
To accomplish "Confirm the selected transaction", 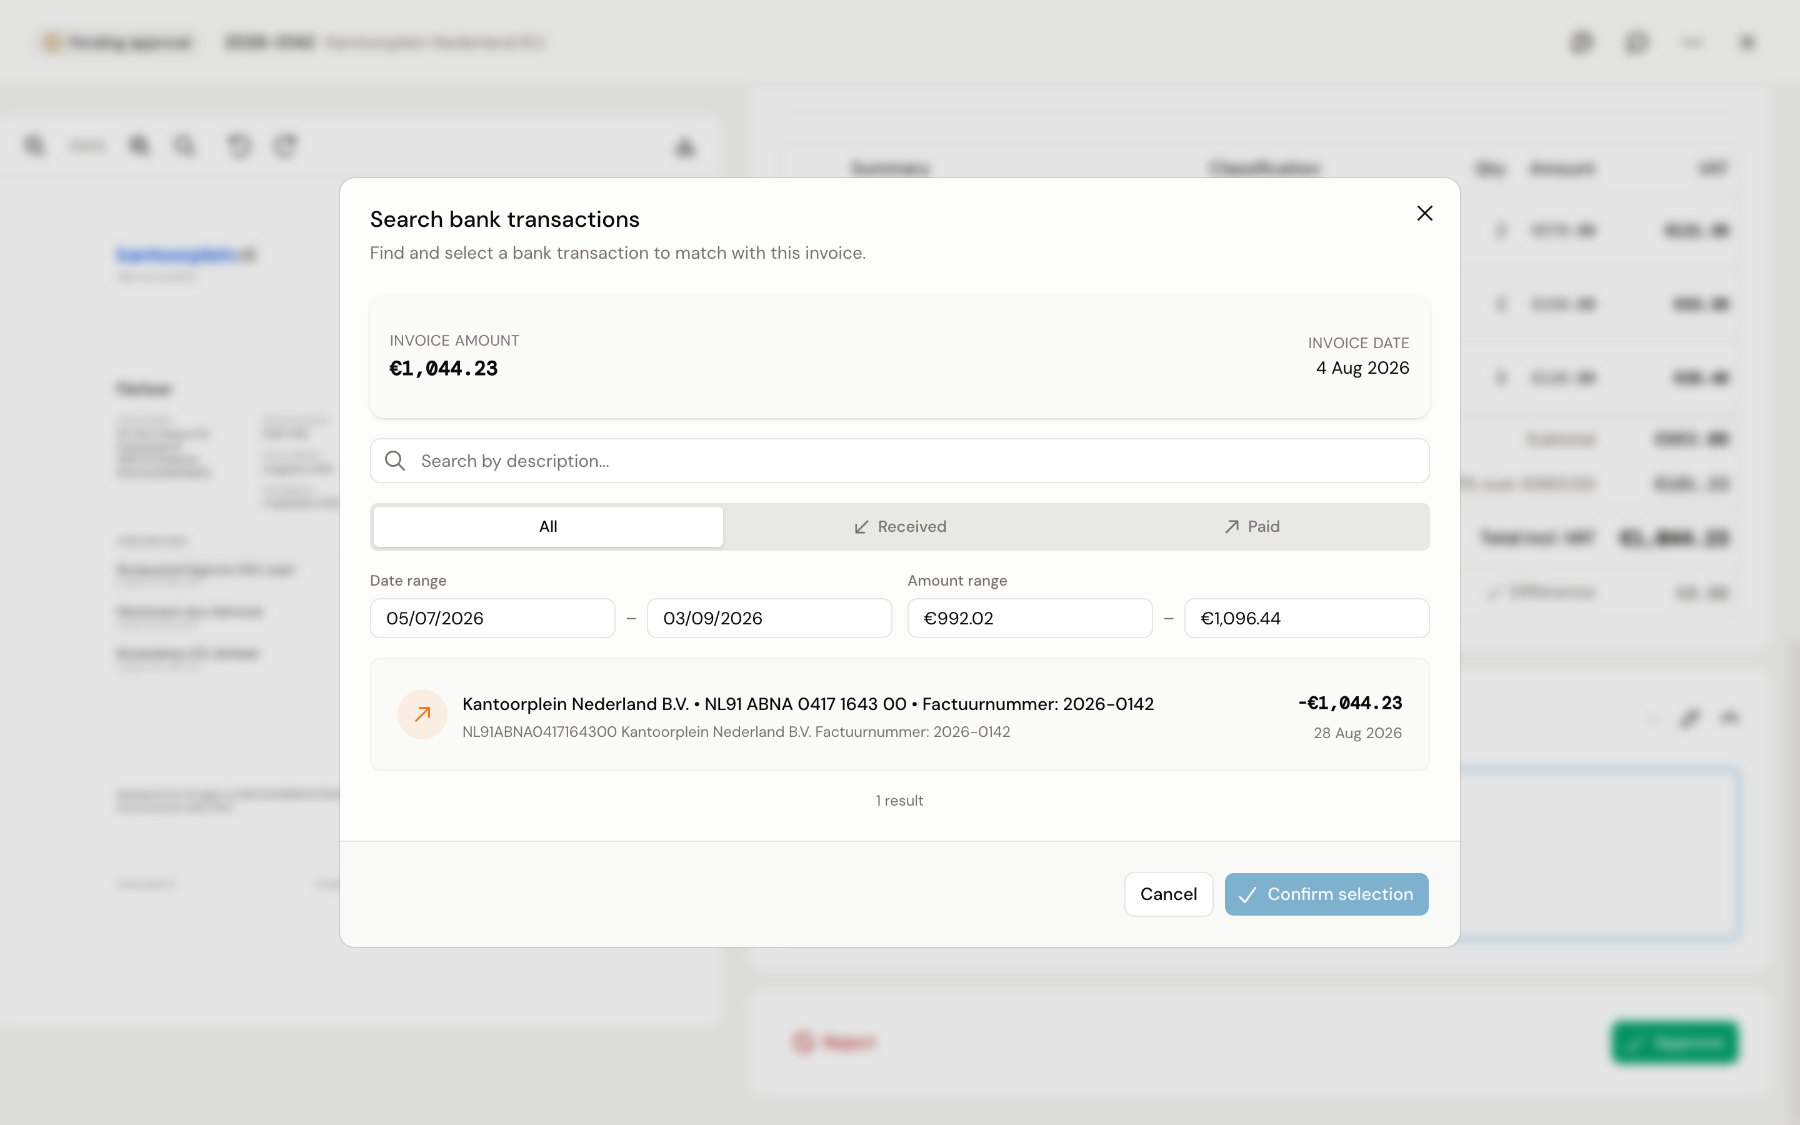I will coord(1326,894).
